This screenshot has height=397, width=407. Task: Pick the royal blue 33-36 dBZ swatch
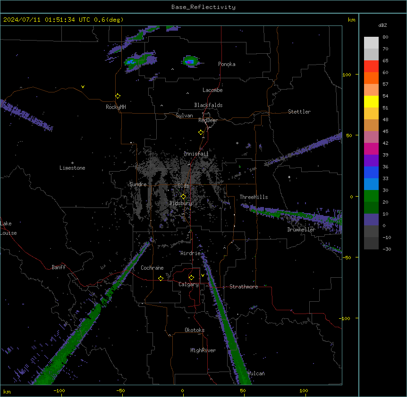(x=371, y=172)
